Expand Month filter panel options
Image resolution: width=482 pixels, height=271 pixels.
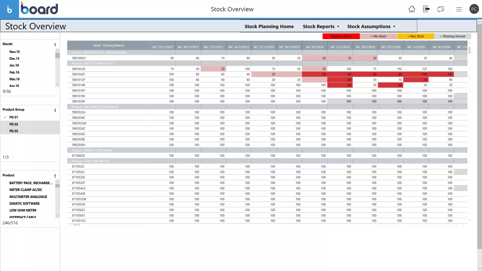[x=55, y=45]
